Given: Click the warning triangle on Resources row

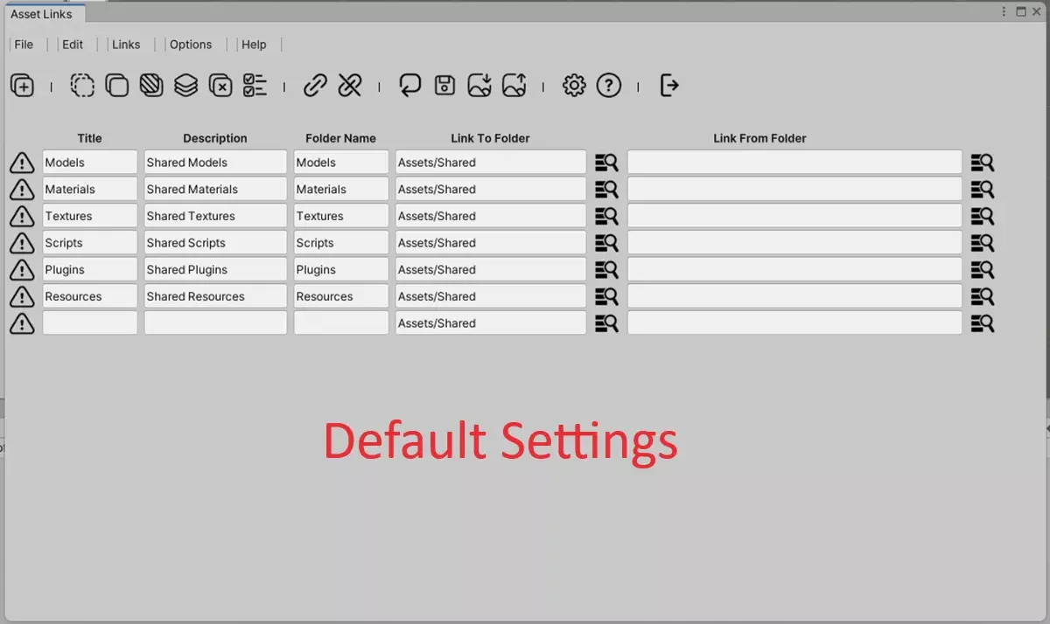Looking at the screenshot, I should [22, 296].
